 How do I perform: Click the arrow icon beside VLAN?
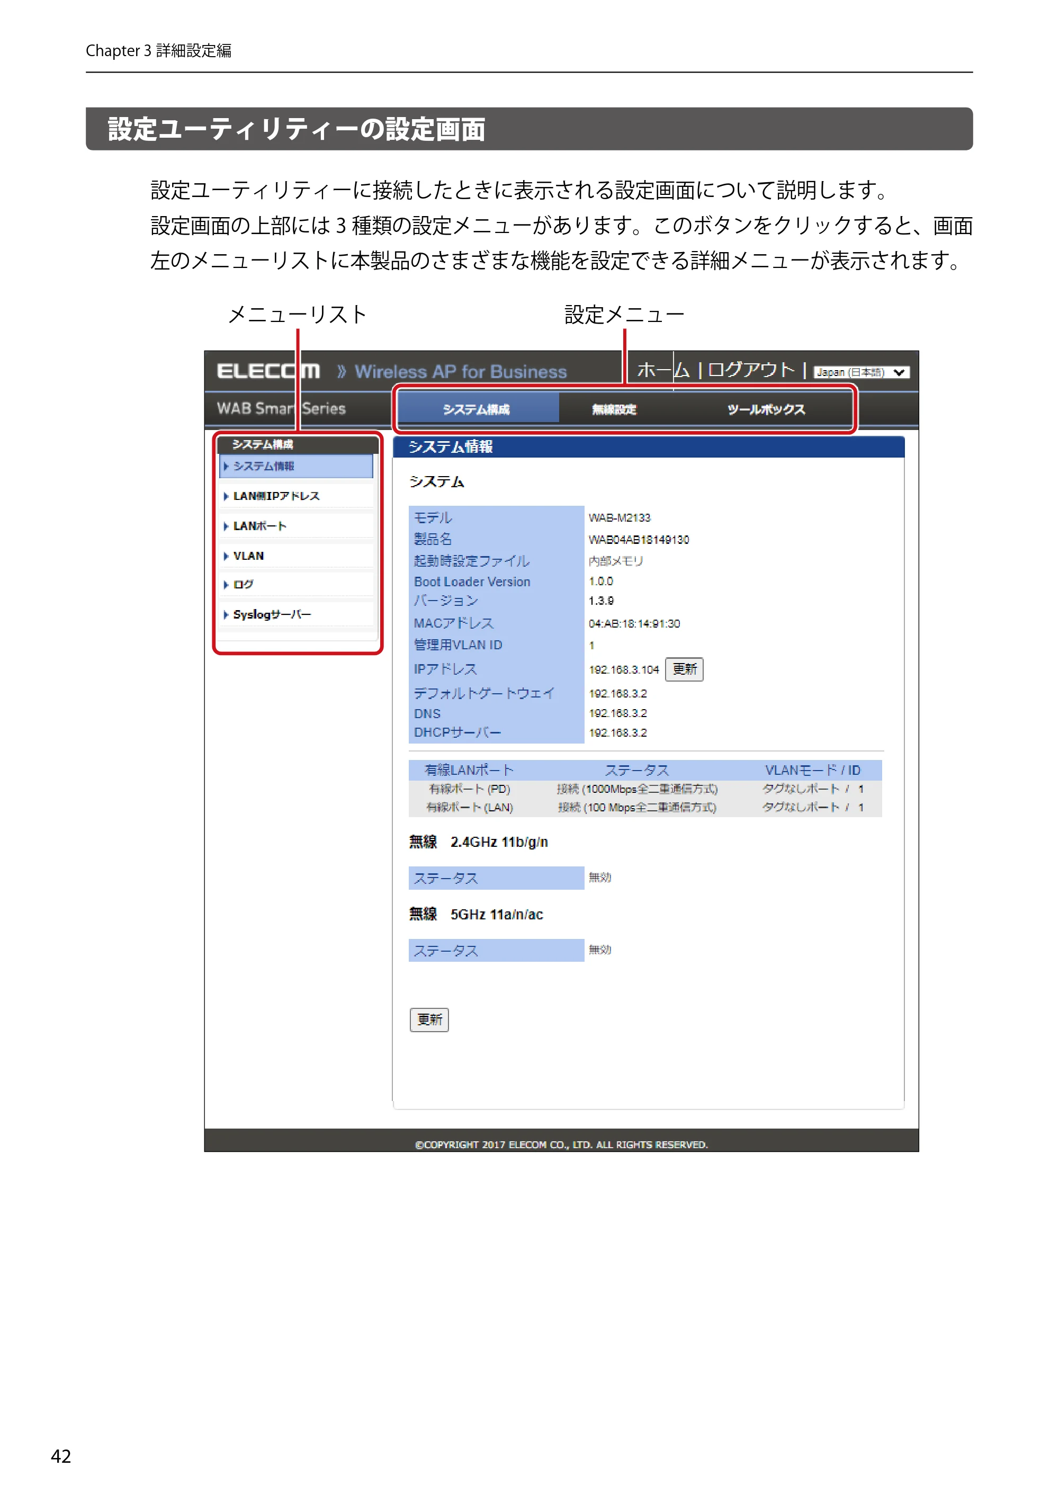[x=226, y=556]
